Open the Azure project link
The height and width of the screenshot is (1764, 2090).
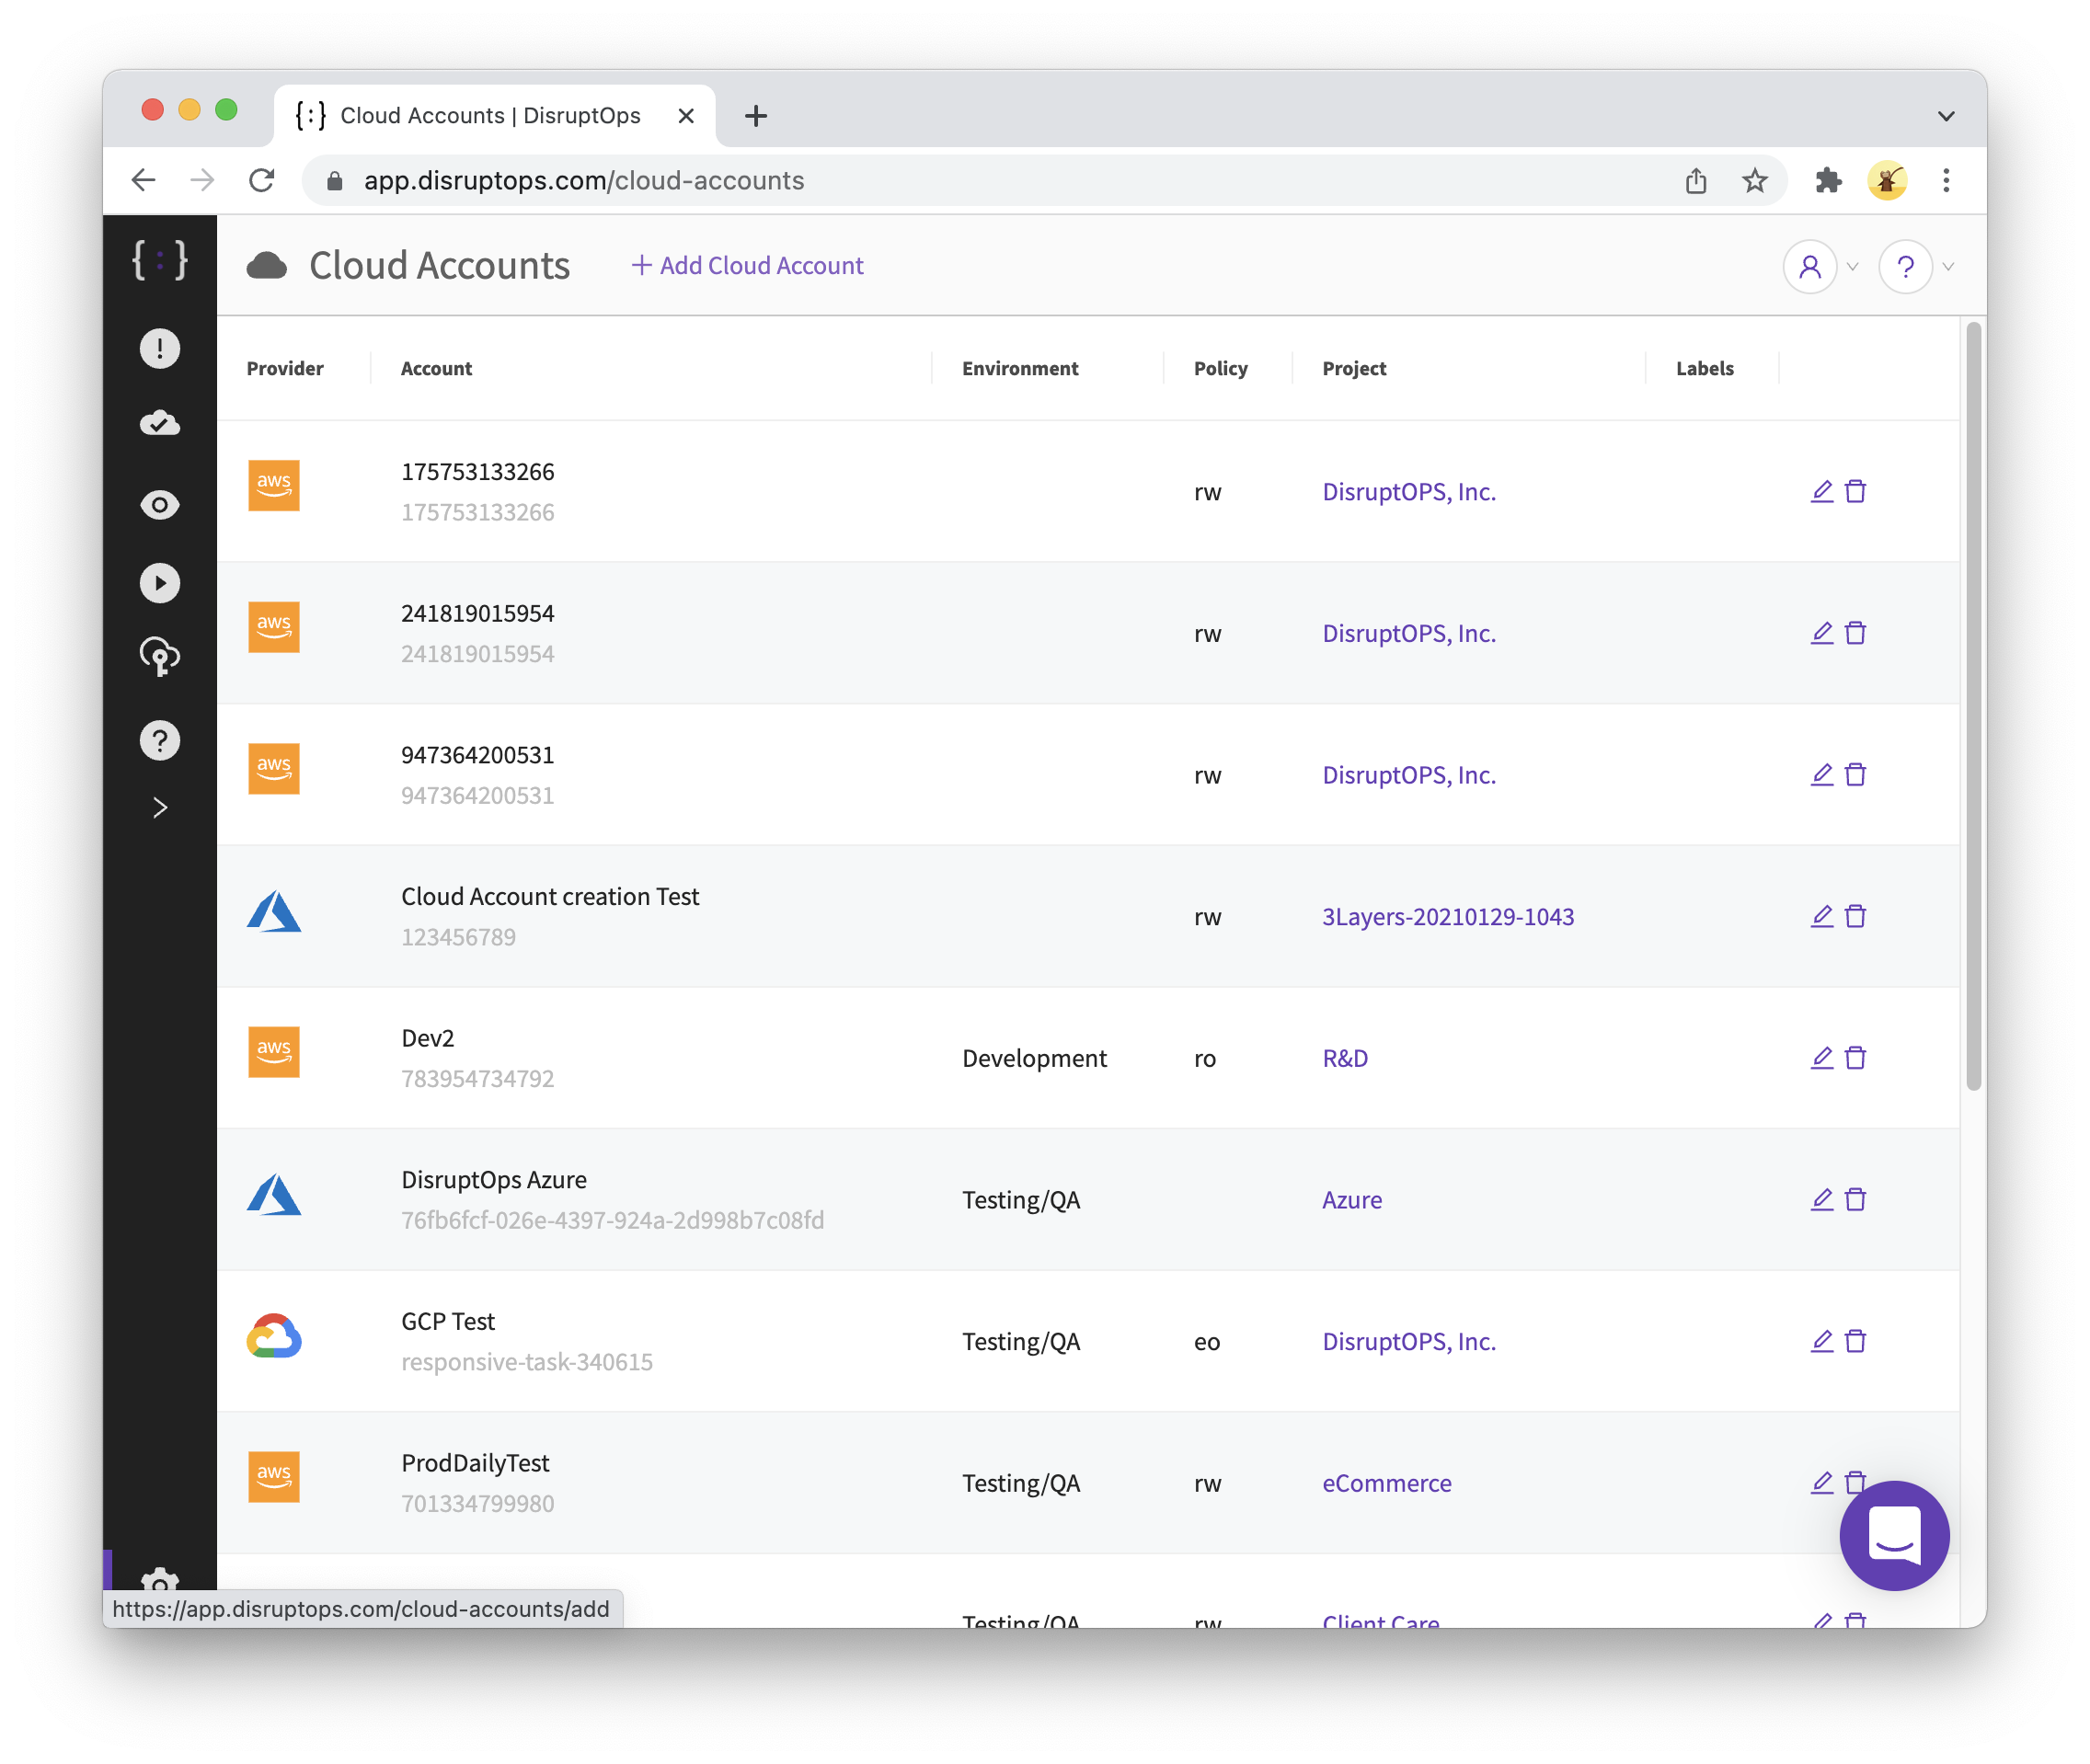[x=1352, y=1200]
